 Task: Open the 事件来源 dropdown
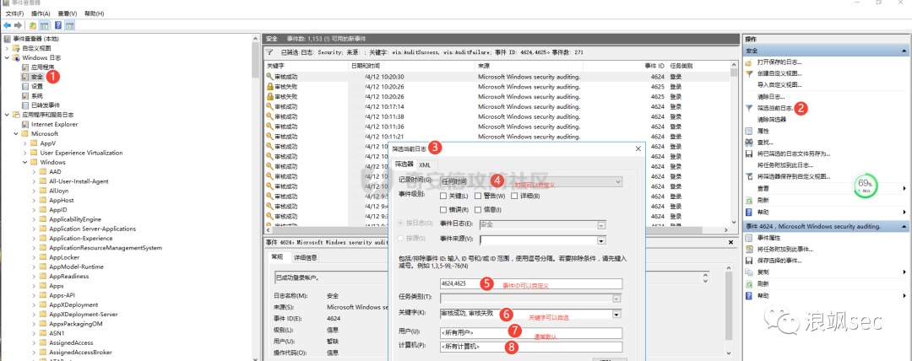(x=602, y=240)
